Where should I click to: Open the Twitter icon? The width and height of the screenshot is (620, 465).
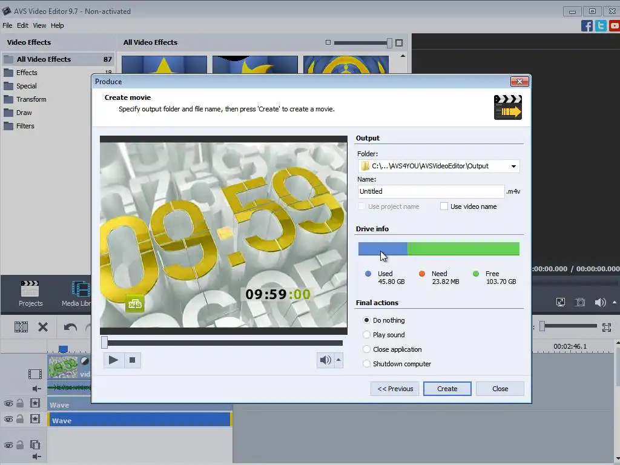[601, 25]
